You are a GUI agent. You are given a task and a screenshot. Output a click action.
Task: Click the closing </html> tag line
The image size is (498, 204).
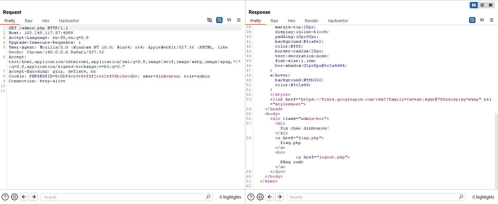pyautogui.click(x=269, y=181)
